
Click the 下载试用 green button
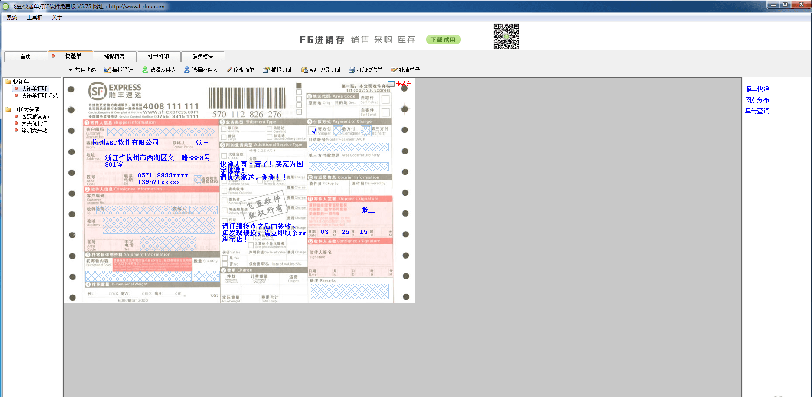click(x=443, y=39)
